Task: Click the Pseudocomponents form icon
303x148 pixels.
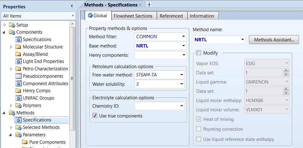Action: tap(18, 76)
